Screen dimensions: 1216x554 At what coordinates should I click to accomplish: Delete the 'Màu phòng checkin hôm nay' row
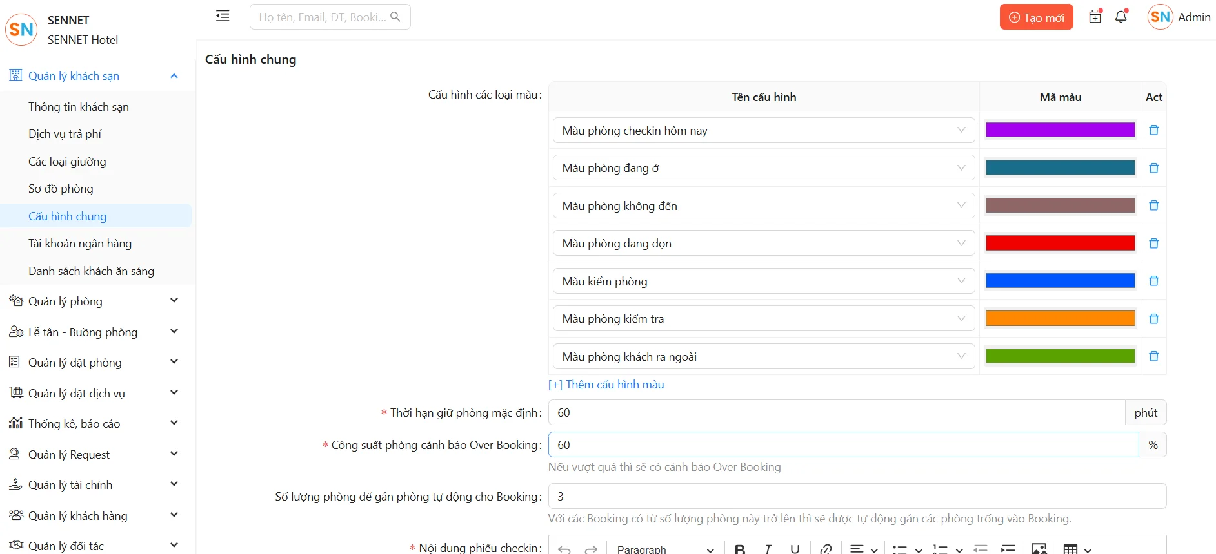[1154, 130]
